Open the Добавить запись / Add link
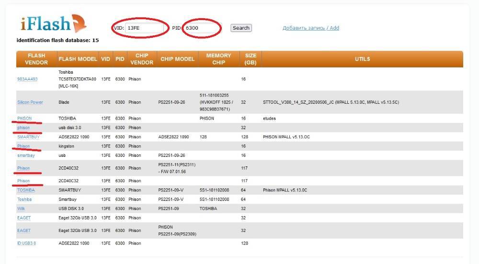479x264 pixels. pos(311,28)
